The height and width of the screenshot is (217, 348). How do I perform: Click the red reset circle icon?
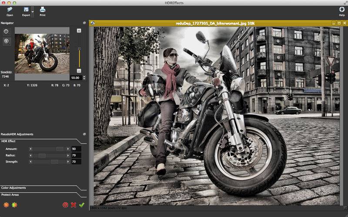(x=65, y=205)
